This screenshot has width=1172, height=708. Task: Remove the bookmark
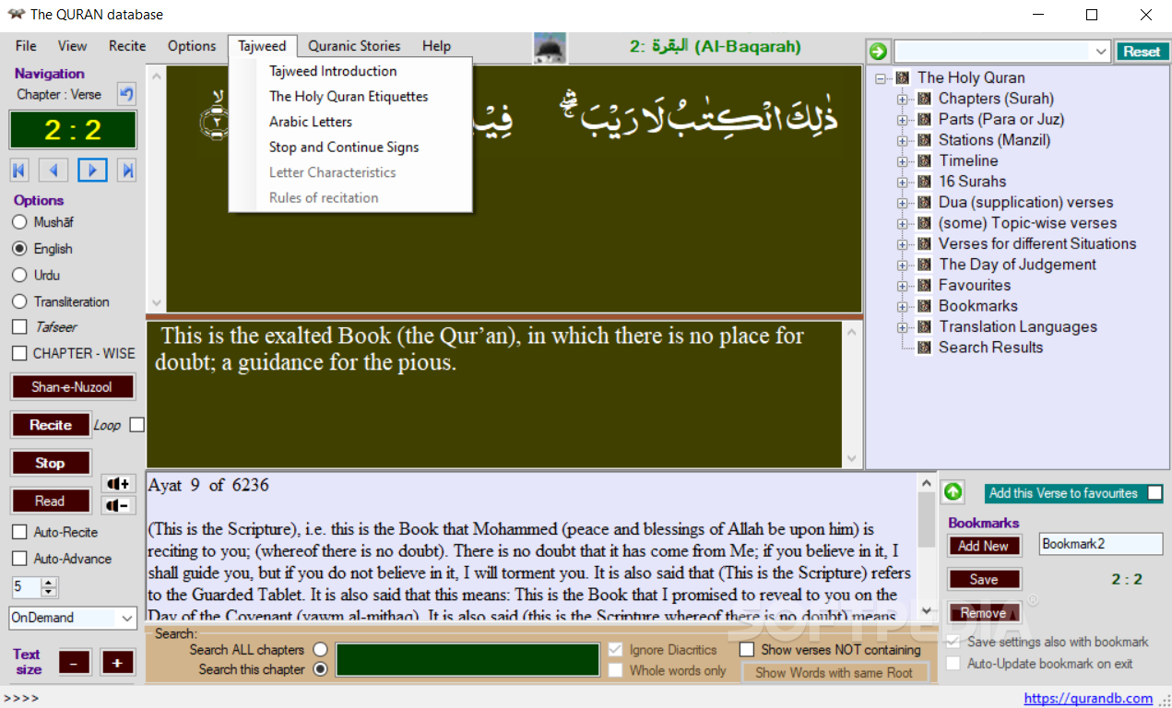(x=984, y=613)
